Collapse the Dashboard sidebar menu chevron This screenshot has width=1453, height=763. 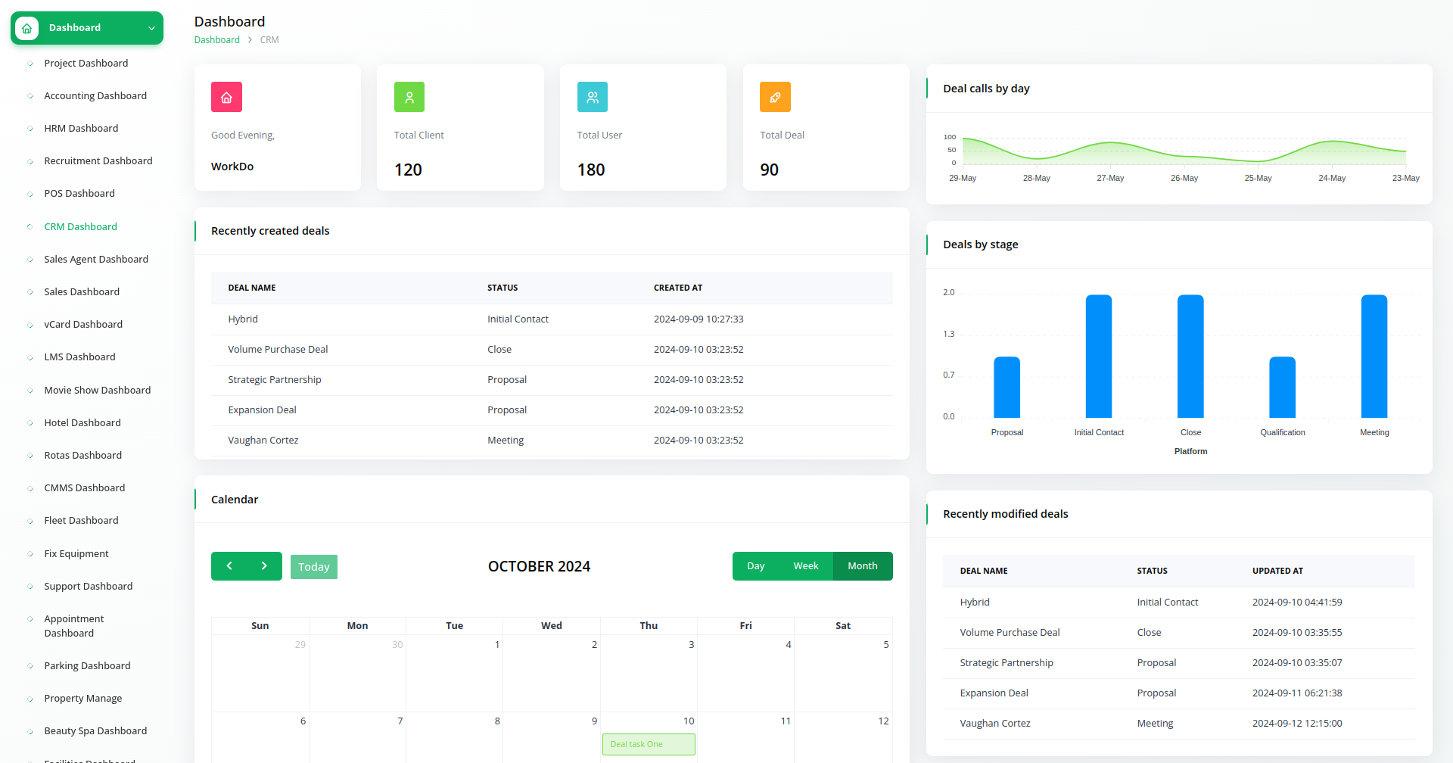coord(151,28)
